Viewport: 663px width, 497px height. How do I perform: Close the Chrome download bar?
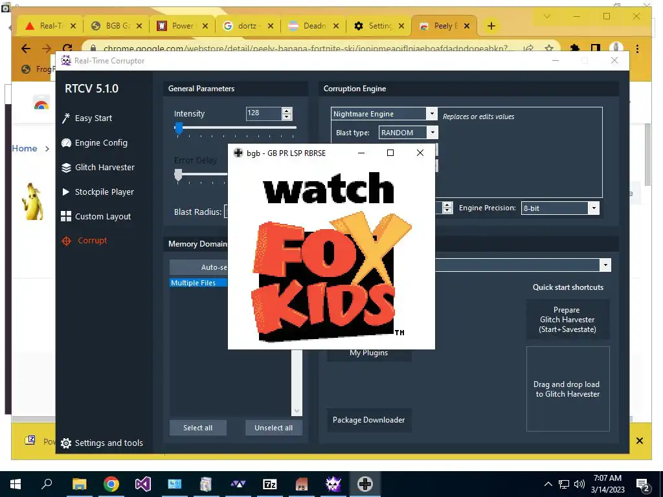[640, 441]
